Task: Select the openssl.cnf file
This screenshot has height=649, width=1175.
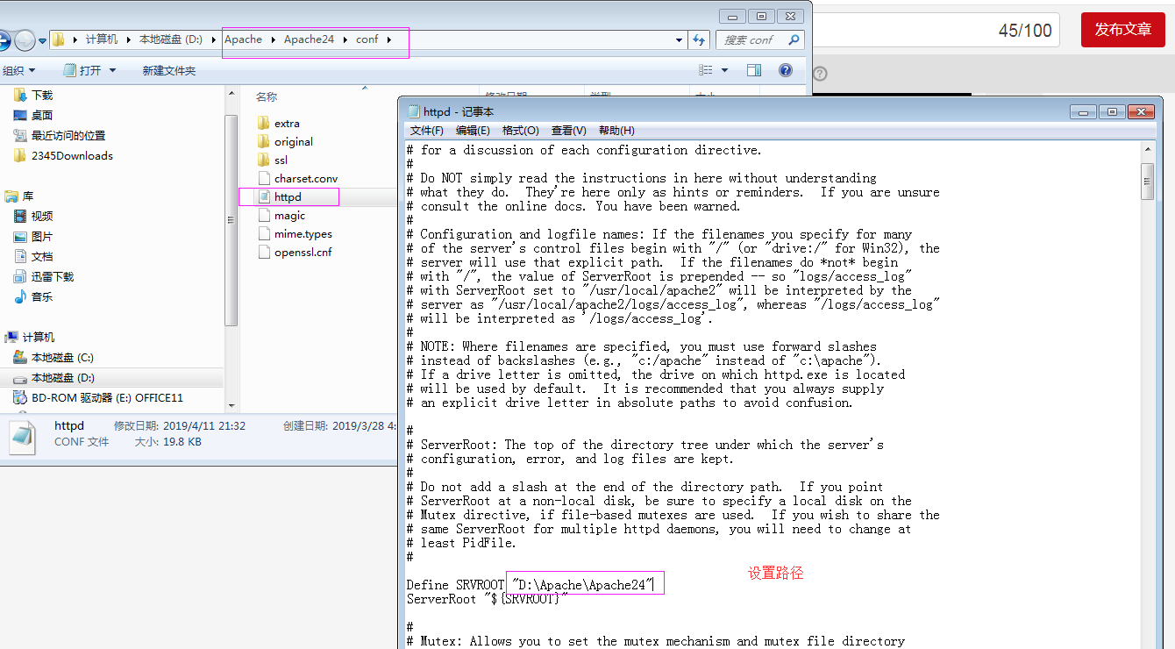Action: [x=303, y=252]
